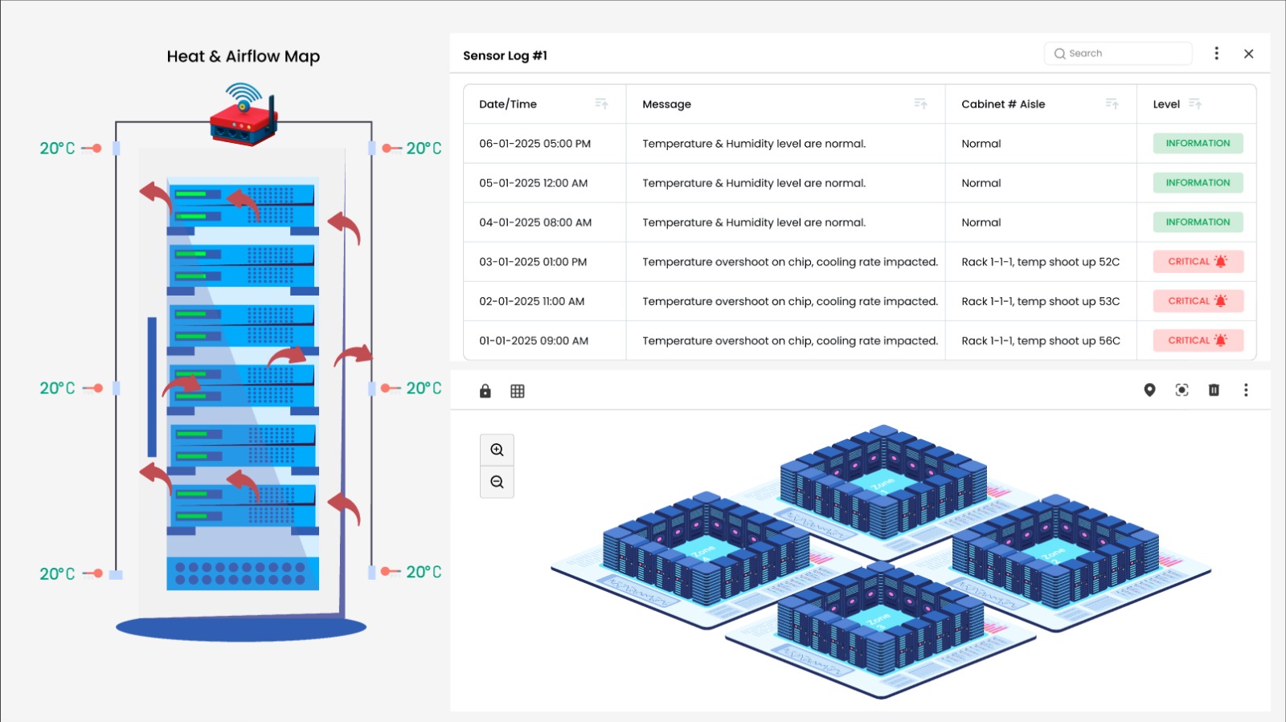Sort by the Level column
Screen dimensions: 1286x722
(x=1195, y=104)
